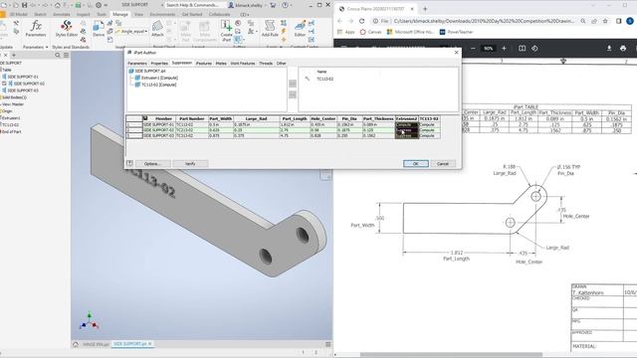The image size is (637, 358).
Task: Switch to SIDE SUPPORT.ipt document tab
Action: tap(132, 344)
